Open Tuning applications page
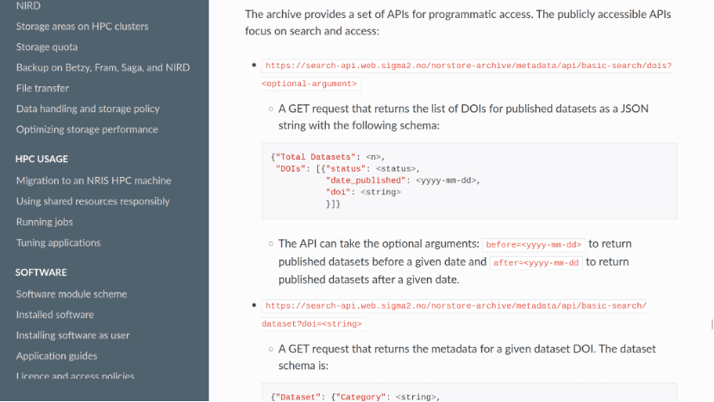Screen dimensions: 714x402 [x=59, y=242]
